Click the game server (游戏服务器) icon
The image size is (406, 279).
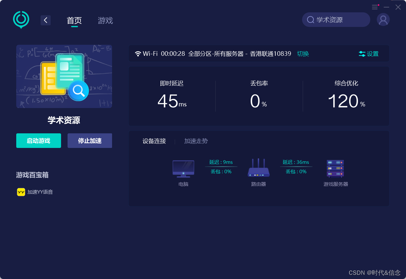(335, 168)
